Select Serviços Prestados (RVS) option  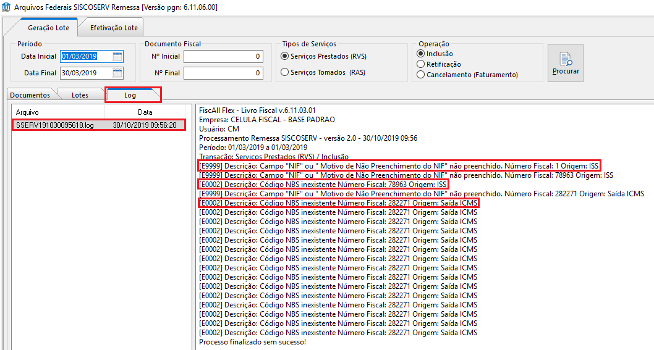pyautogui.click(x=324, y=56)
